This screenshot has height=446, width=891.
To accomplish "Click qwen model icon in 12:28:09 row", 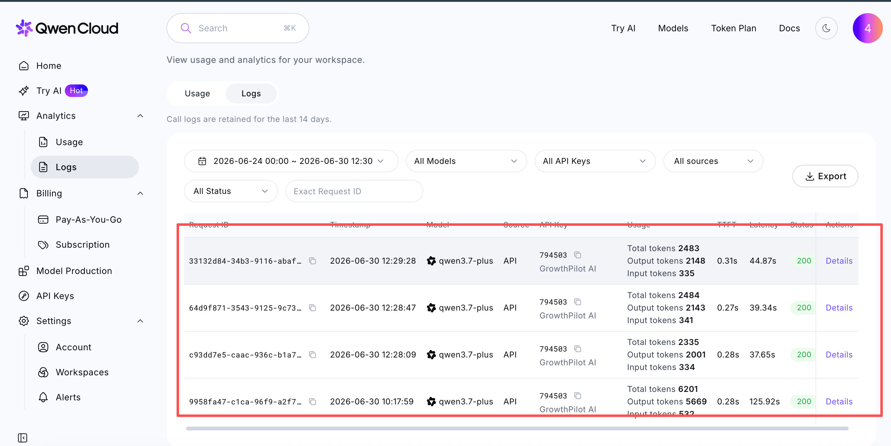I will (431, 355).
